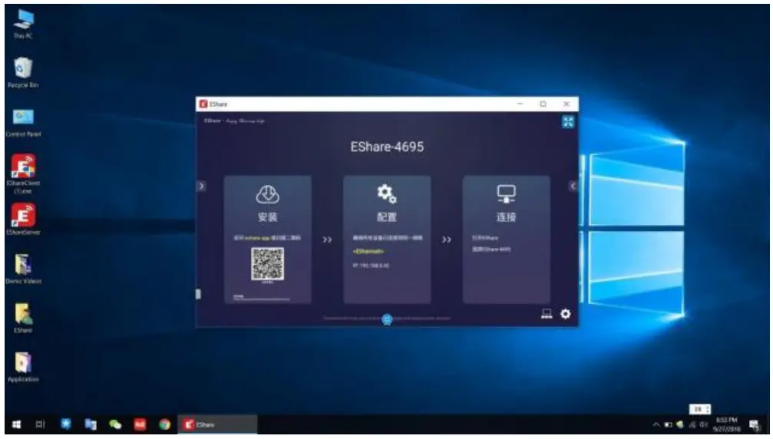773x439 pixels.
Task: Select the Control Panel desktop icon
Action: coord(23,122)
